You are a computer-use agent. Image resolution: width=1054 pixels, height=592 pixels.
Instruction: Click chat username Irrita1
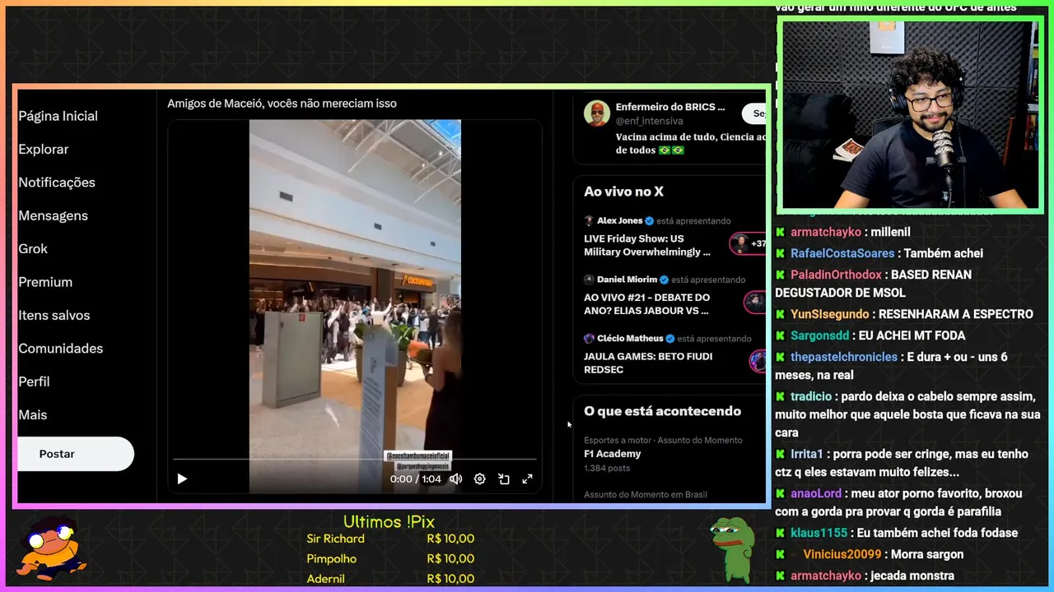[x=807, y=454]
